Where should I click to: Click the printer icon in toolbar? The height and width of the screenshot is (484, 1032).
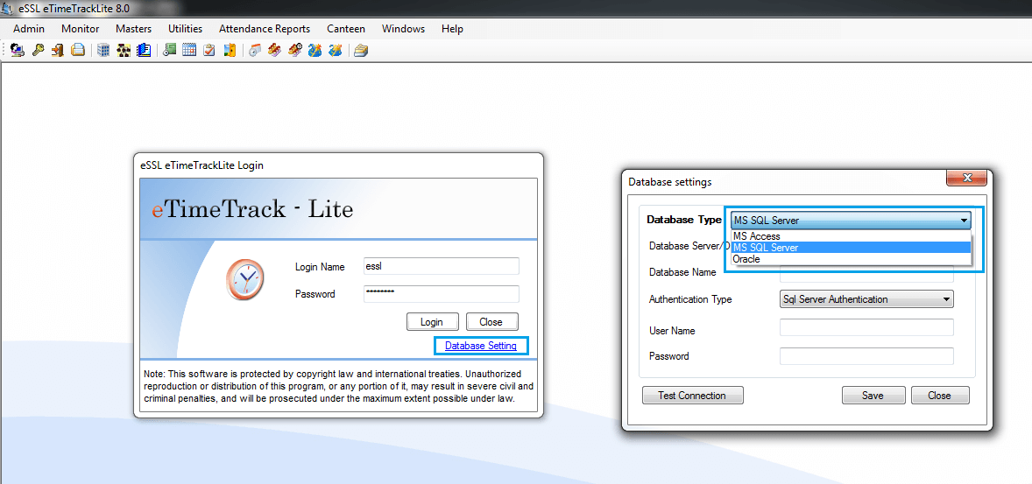point(78,50)
